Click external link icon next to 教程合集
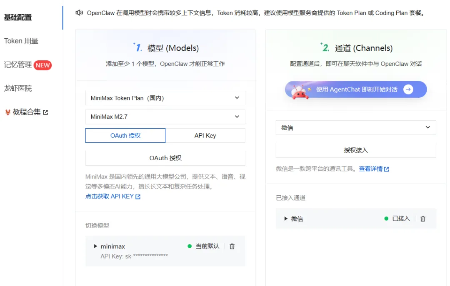 click(x=45, y=112)
